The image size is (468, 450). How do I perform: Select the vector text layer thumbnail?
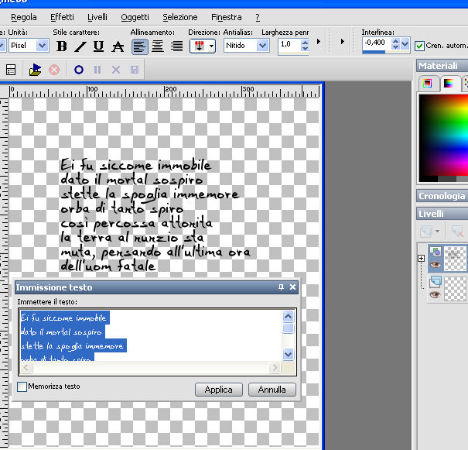[x=455, y=259]
